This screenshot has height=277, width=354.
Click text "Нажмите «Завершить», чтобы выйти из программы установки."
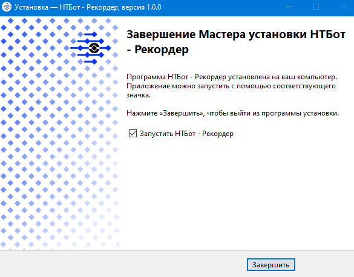232,113
